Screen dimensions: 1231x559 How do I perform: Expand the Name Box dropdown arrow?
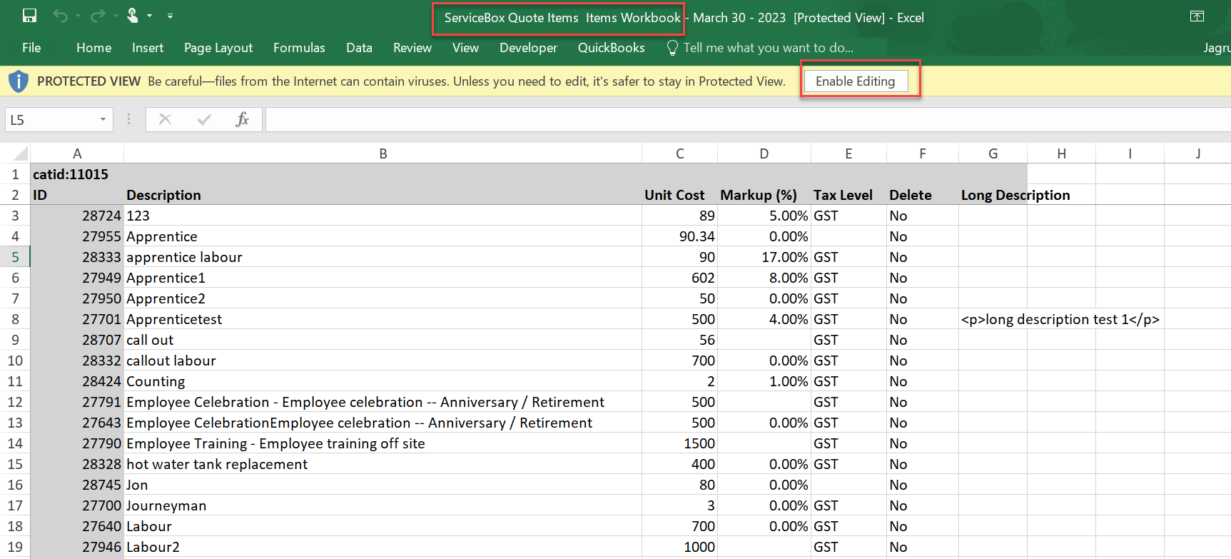[103, 119]
